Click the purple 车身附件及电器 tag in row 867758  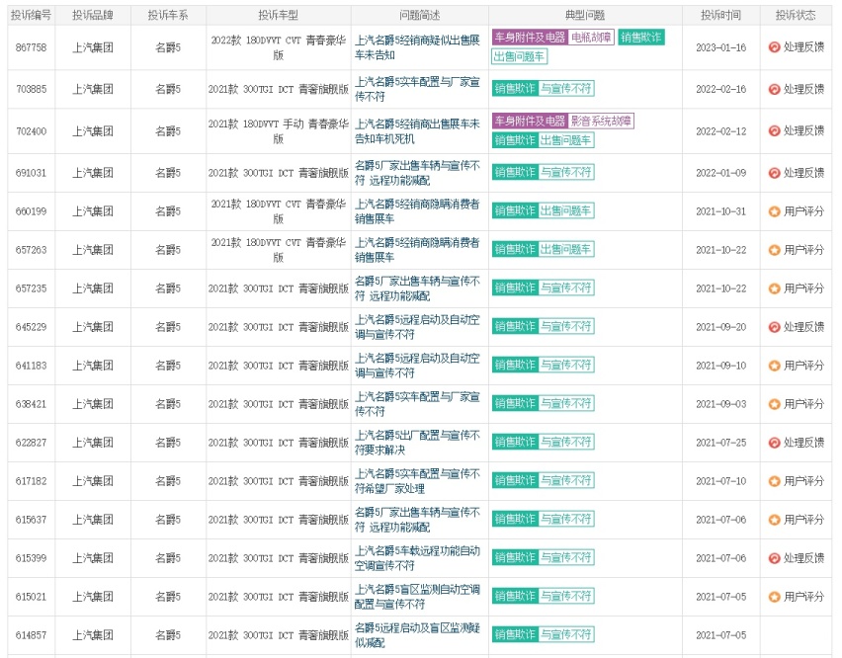530,37
